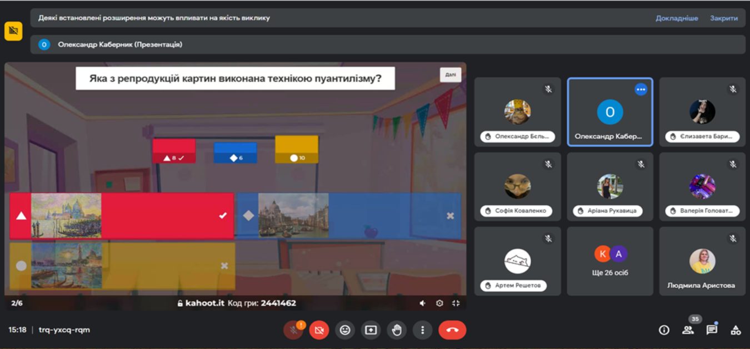Click the Докладніше link in notification
Image resolution: width=750 pixels, height=349 pixels.
click(677, 18)
